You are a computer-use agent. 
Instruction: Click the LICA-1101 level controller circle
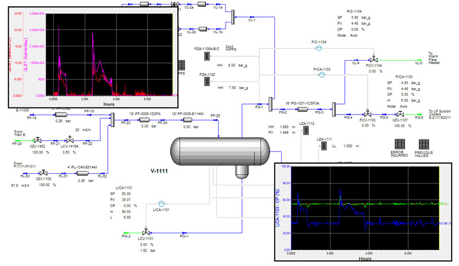coord(161,203)
